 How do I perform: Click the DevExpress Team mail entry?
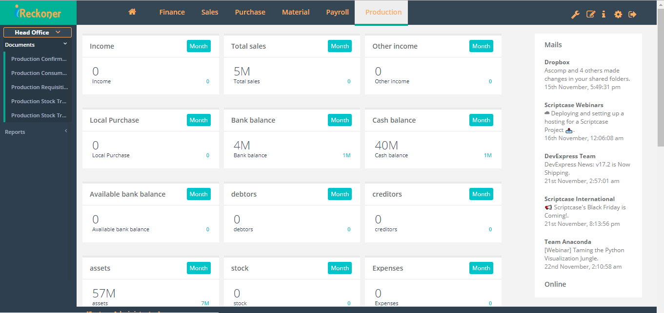(x=569, y=156)
